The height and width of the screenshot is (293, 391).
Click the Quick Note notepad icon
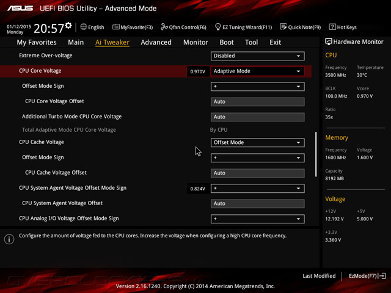coord(283,27)
